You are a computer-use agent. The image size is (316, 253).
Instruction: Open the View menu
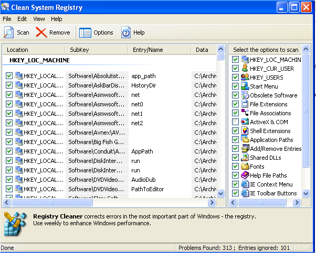[39, 19]
